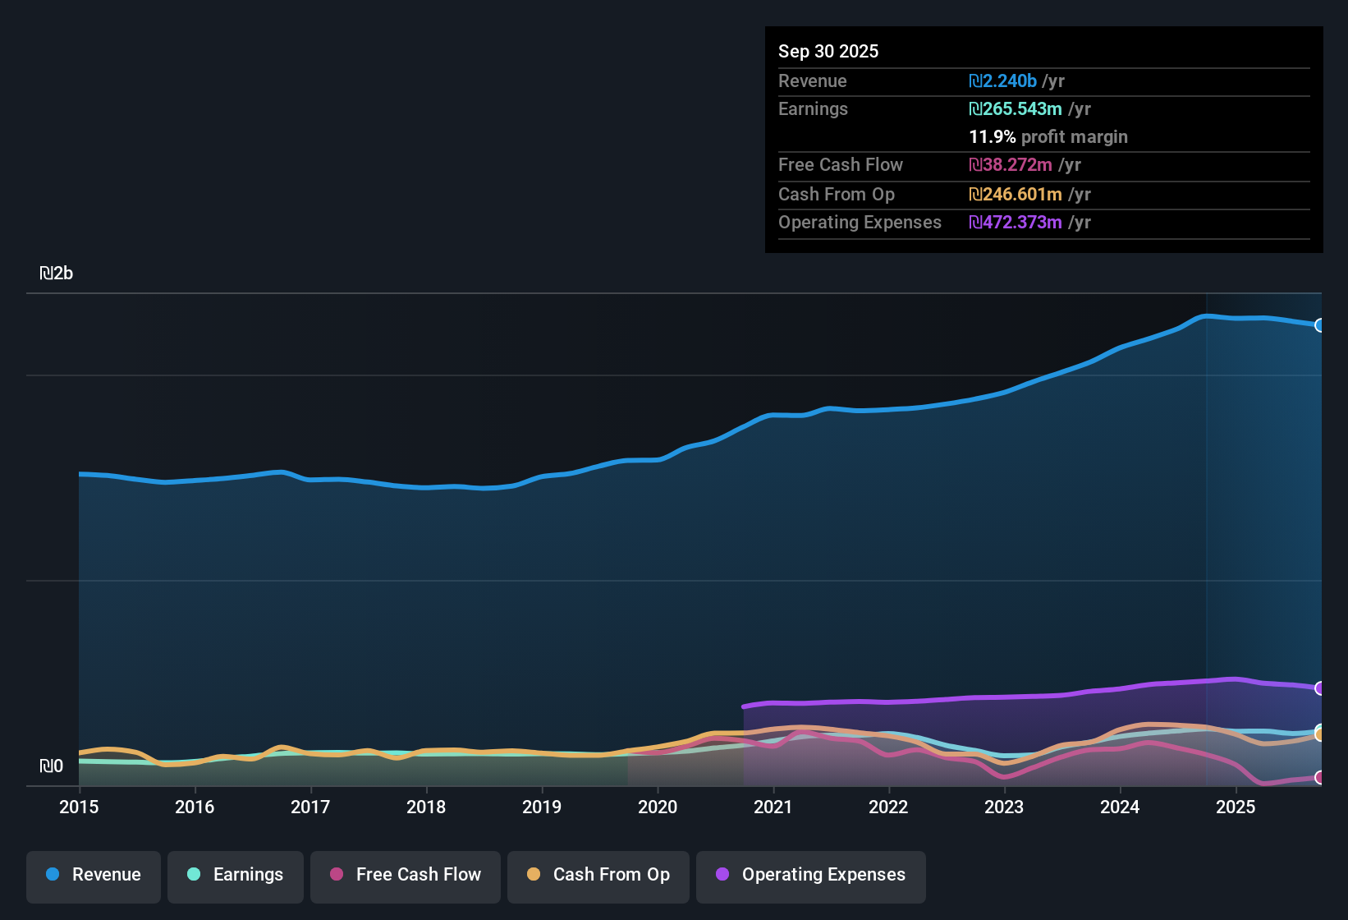Click the purple Operating Expenses legend dot
The width and height of the screenshot is (1348, 920).
coord(722,875)
